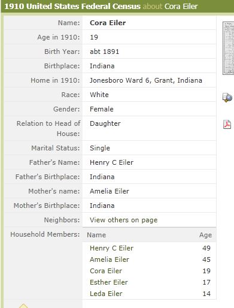Click father's name value Henry C Eiler
Screen dimensions: 234x308
111,162
